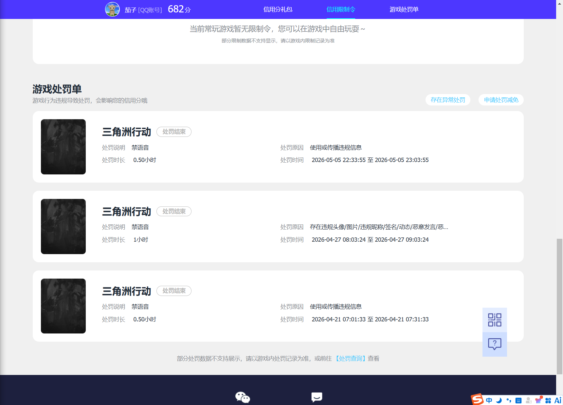Click the 申请处罚减免 button
This screenshot has height=405, width=563.
click(501, 100)
